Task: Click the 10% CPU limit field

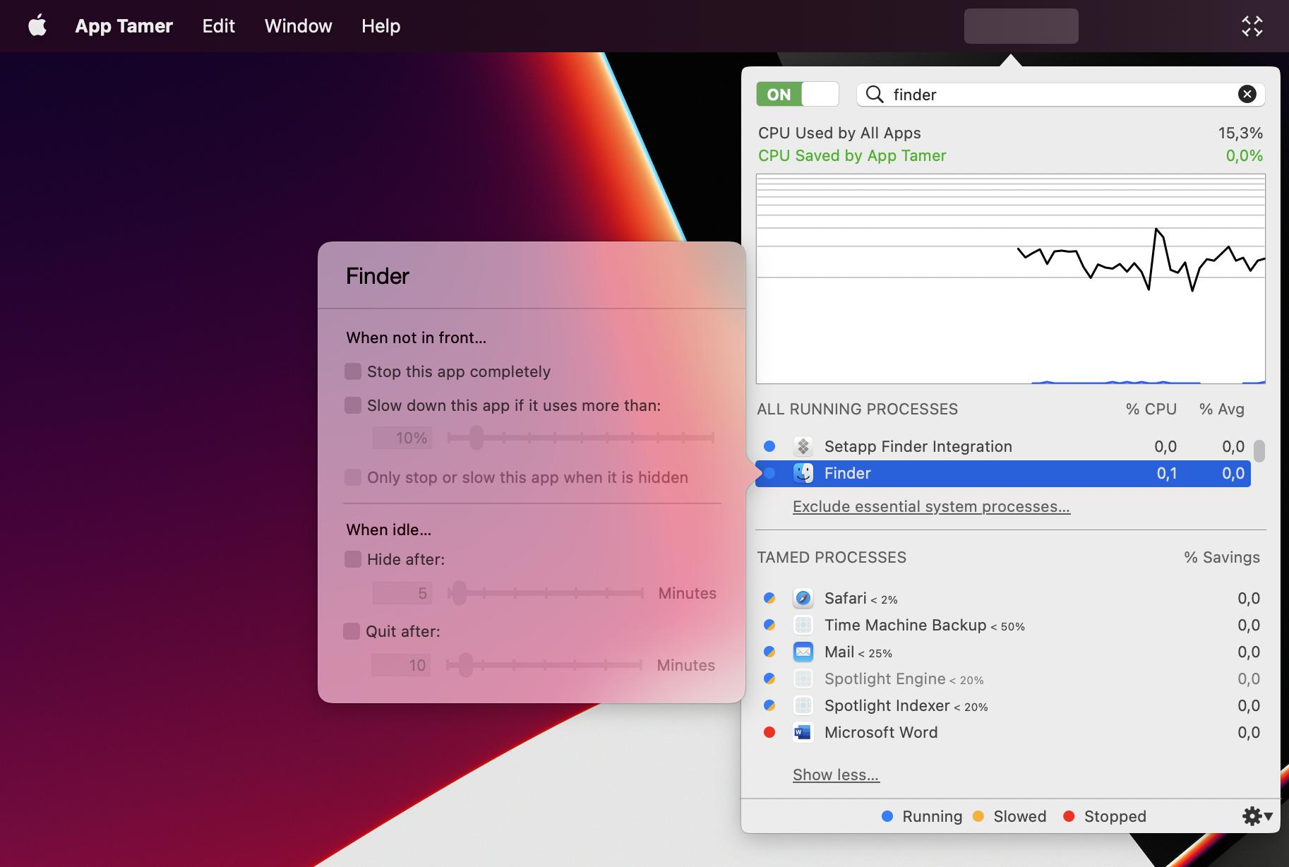Action: click(x=402, y=438)
